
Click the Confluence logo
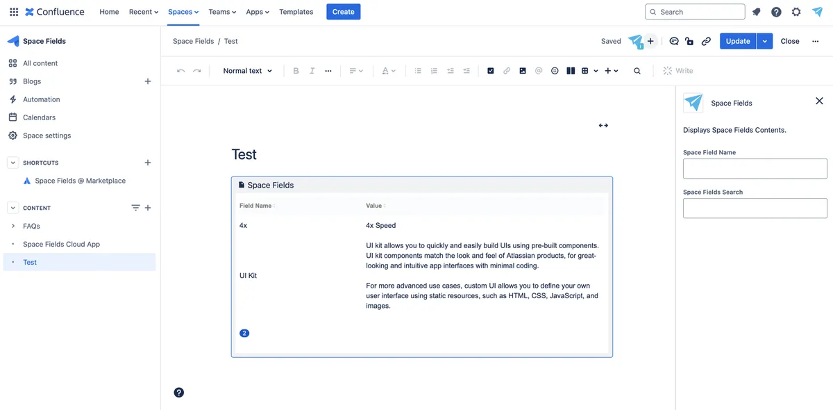click(54, 12)
